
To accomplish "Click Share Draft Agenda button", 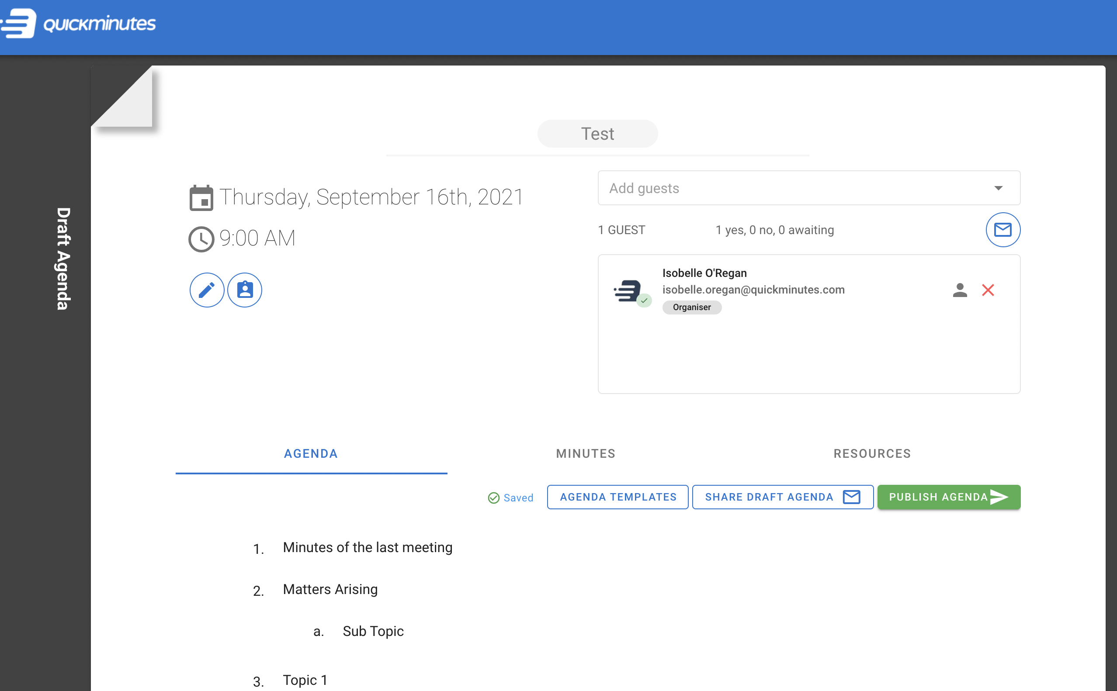I will (x=783, y=497).
